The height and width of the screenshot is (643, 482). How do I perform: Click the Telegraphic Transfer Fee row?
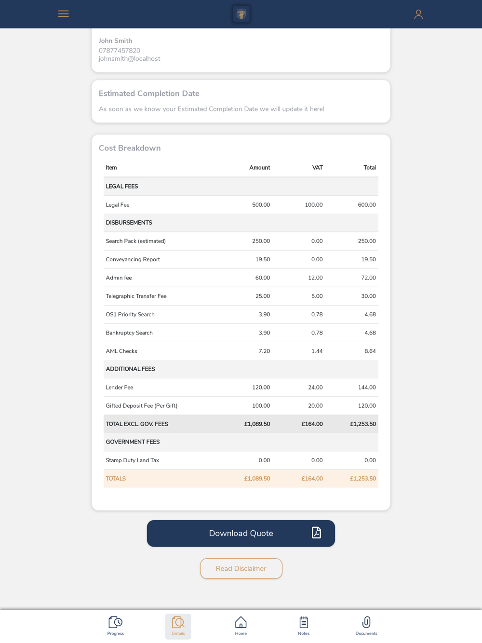(x=241, y=296)
